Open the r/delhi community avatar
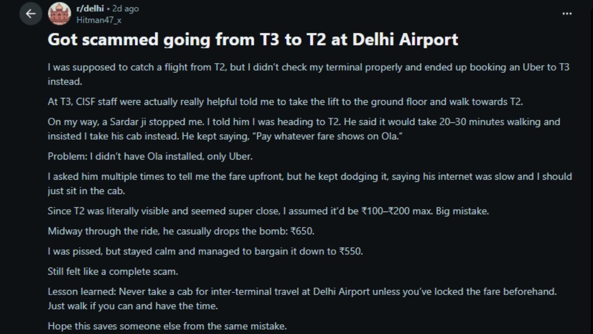The height and width of the screenshot is (334, 593). tap(59, 14)
